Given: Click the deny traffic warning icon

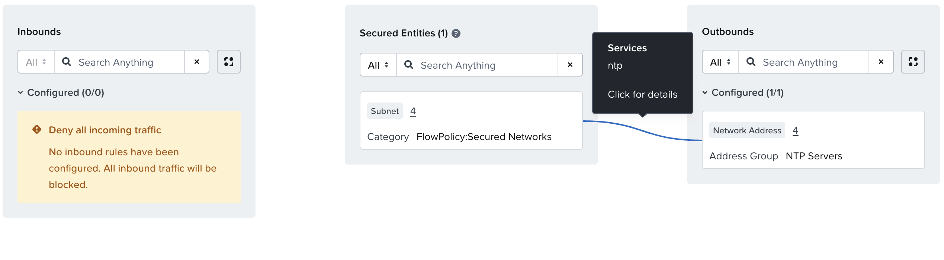Looking at the screenshot, I should click(x=37, y=129).
